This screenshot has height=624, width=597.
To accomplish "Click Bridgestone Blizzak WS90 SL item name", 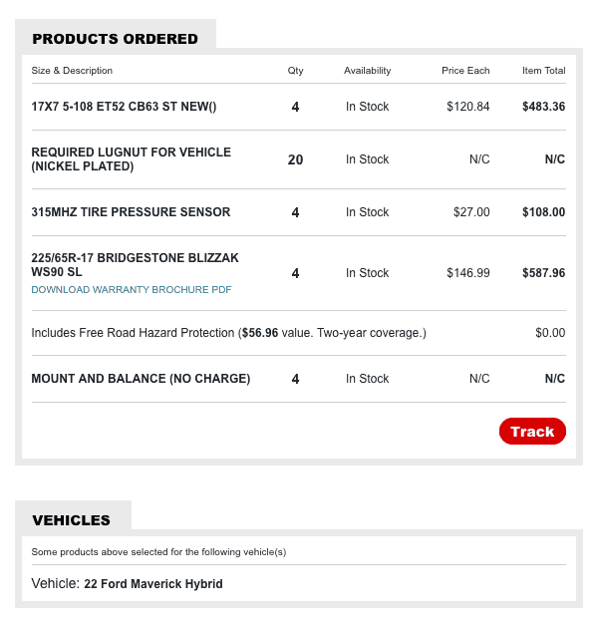I will (x=135, y=265).
